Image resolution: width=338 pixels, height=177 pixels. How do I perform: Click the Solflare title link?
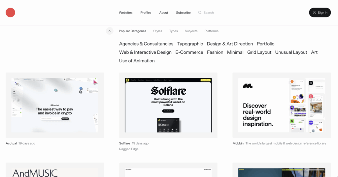pyautogui.click(x=124, y=143)
